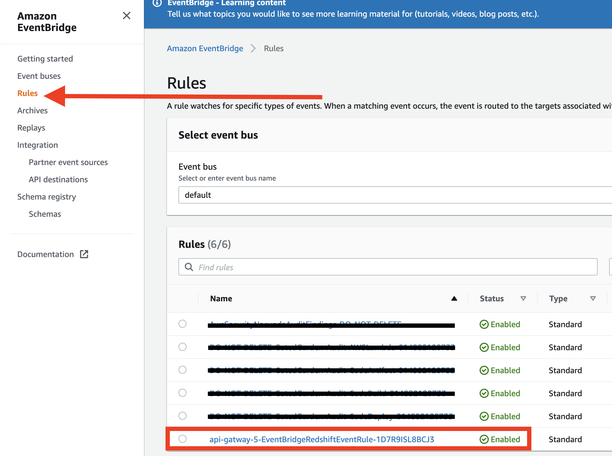Click the Rules navigation icon in sidebar
The width and height of the screenshot is (612, 456).
pyautogui.click(x=27, y=93)
